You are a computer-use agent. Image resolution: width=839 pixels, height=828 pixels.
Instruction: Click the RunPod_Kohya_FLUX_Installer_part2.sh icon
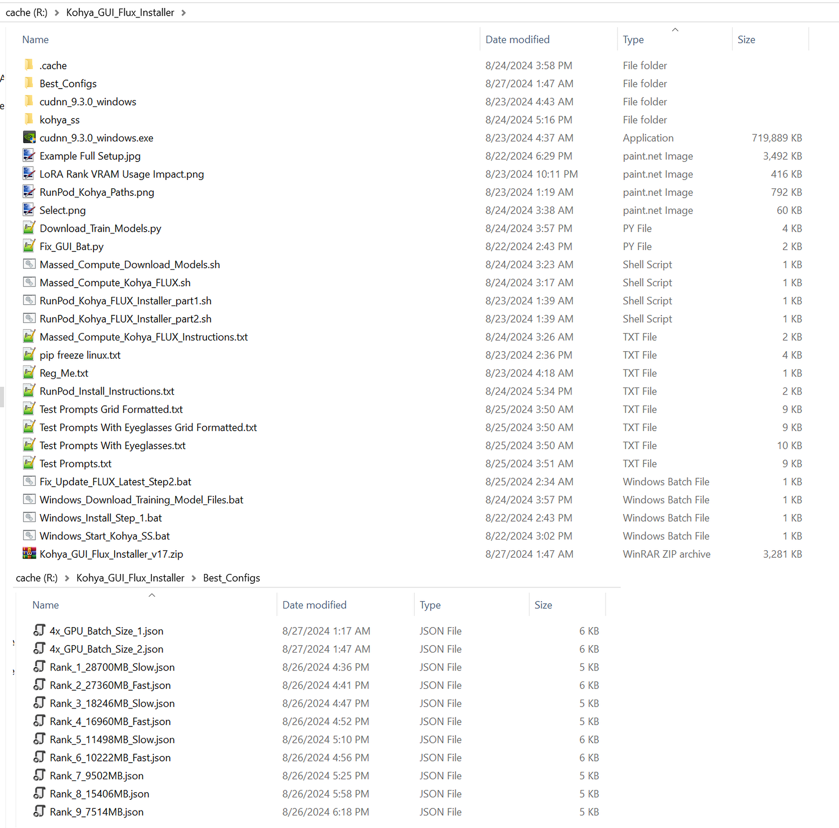(x=29, y=318)
